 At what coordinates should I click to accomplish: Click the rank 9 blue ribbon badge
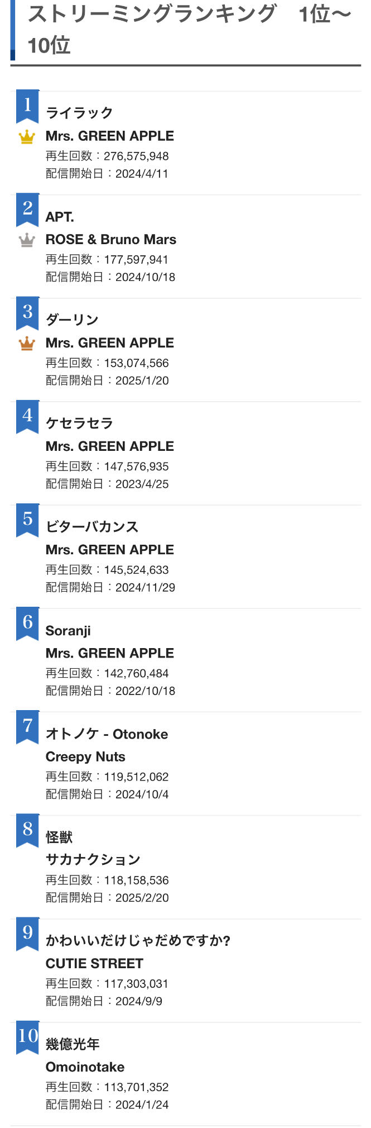coord(27,934)
